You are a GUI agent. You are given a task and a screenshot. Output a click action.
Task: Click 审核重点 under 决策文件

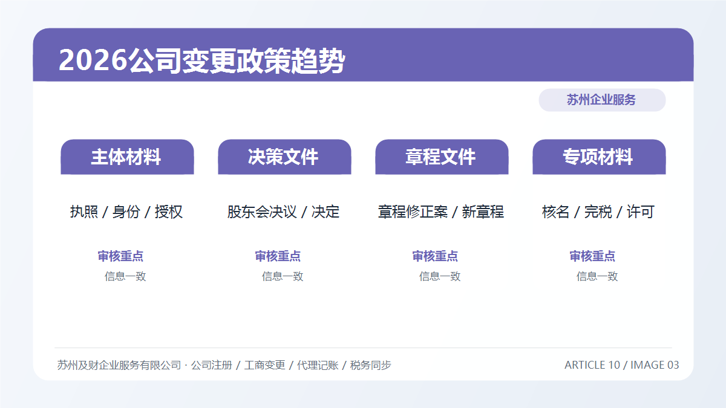[278, 256]
